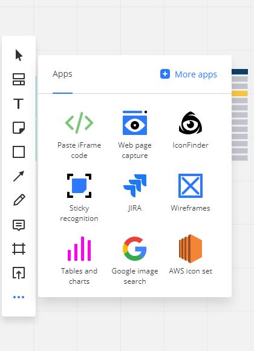Open the JIRA app
254x351 pixels.
[x=135, y=193]
